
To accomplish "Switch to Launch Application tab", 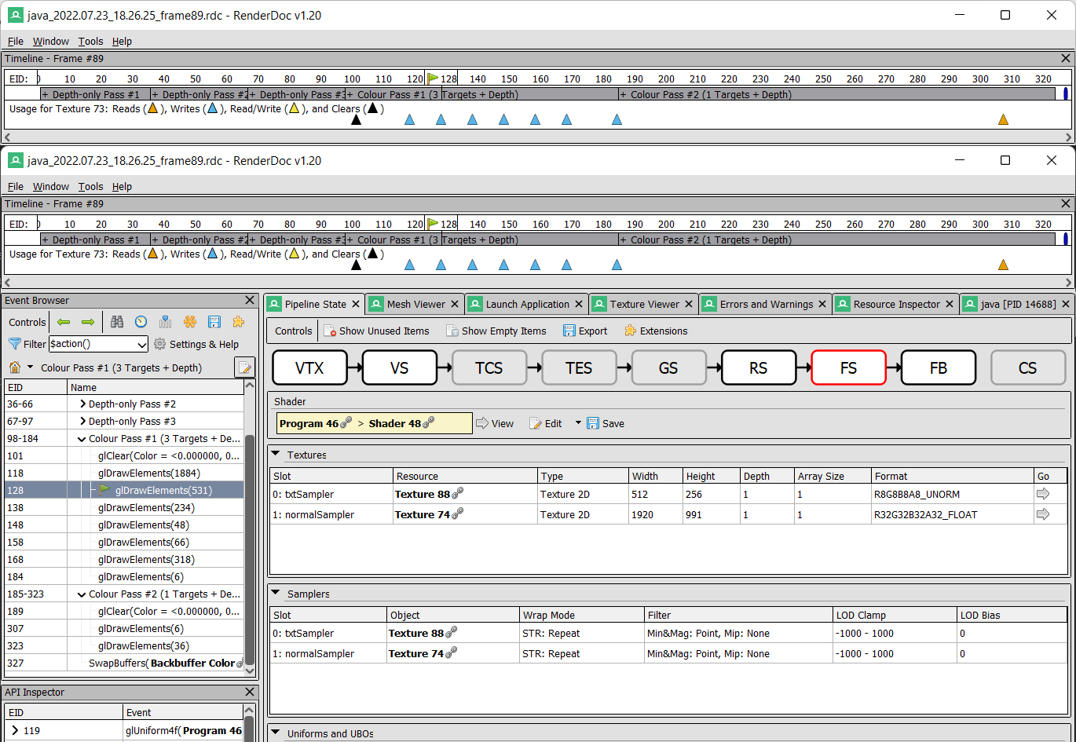I will coord(528,304).
